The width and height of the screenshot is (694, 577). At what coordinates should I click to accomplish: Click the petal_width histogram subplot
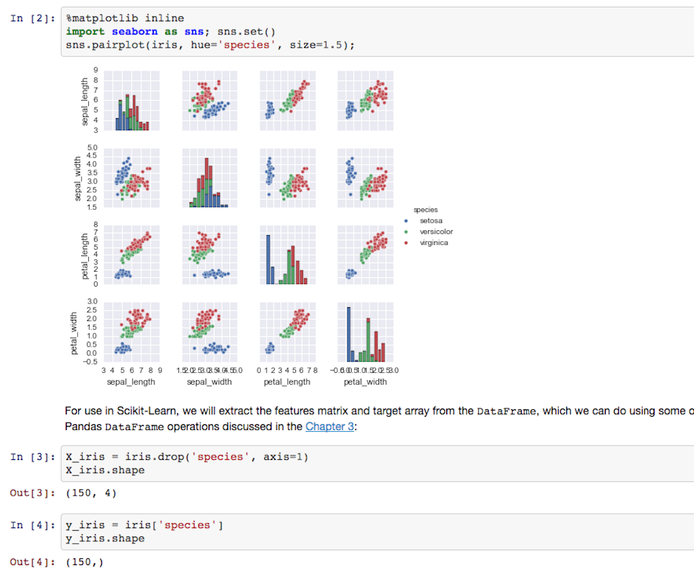pos(365,332)
